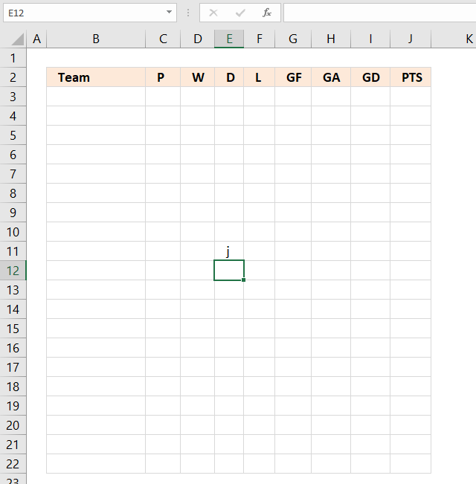Select column D header
The width and height of the screenshot is (476, 484).
198,39
